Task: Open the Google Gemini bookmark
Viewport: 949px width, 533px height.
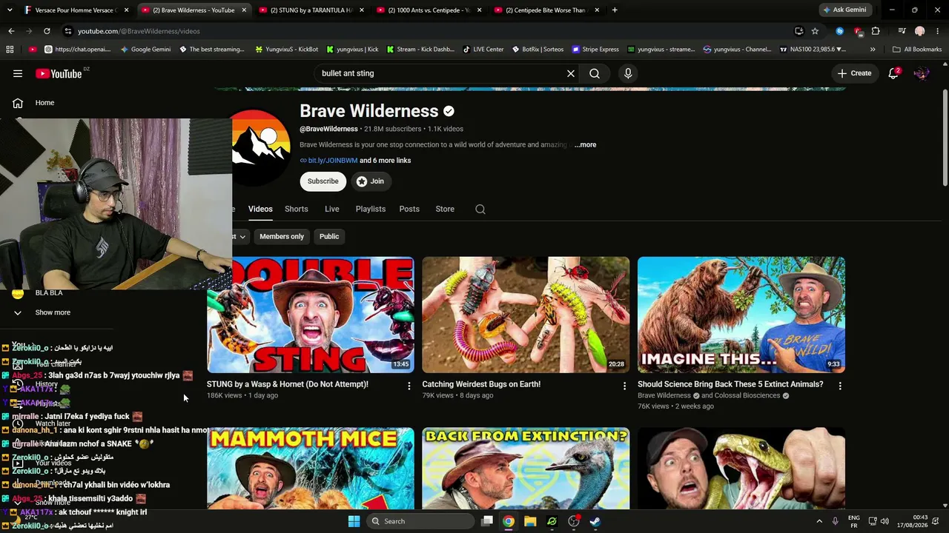Action: point(145,50)
